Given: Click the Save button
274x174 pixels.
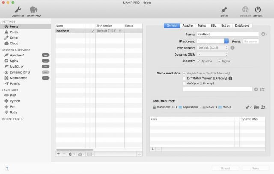Looking at the screenshot, I should [x=256, y=168].
